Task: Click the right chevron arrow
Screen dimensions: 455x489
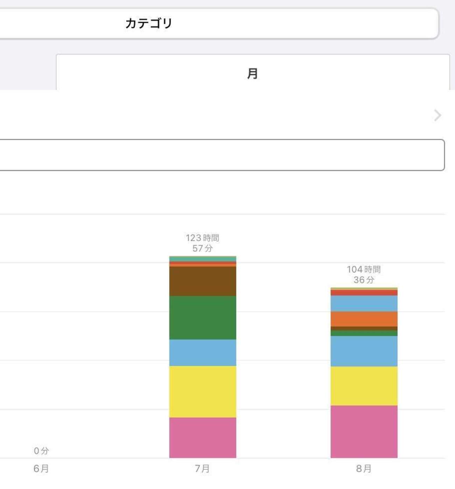Action: 437,115
